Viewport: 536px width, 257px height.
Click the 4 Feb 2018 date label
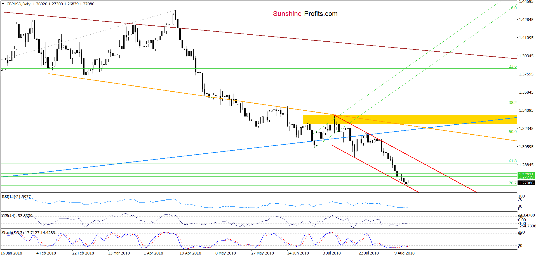(46, 253)
